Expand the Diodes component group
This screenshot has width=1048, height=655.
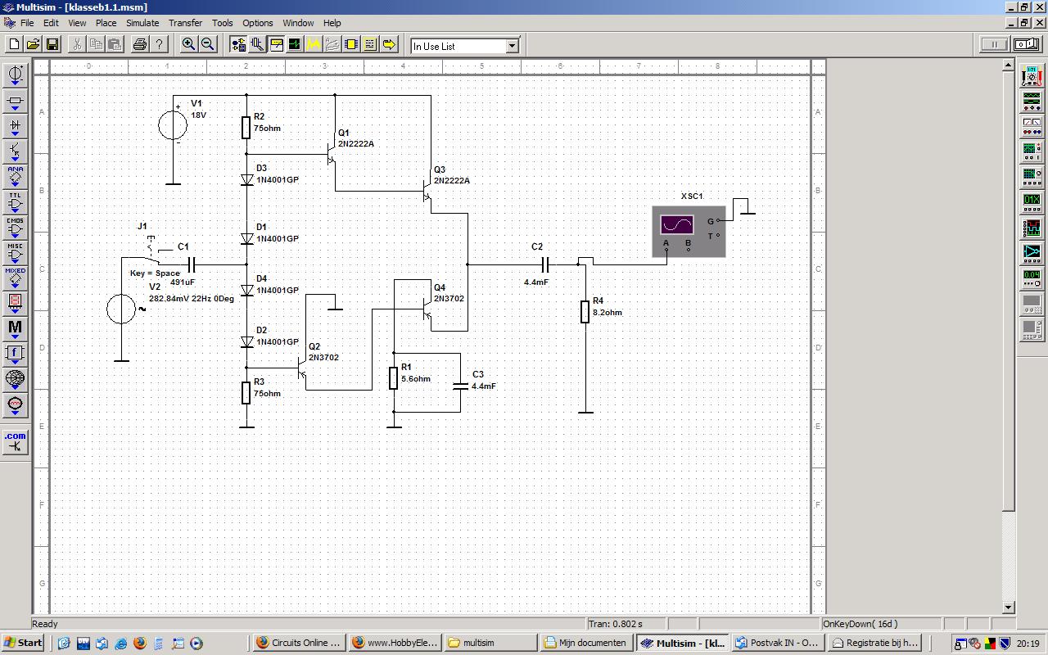tap(15, 126)
